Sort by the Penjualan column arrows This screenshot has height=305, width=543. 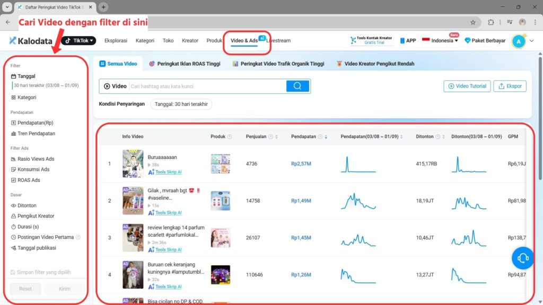pos(276,137)
